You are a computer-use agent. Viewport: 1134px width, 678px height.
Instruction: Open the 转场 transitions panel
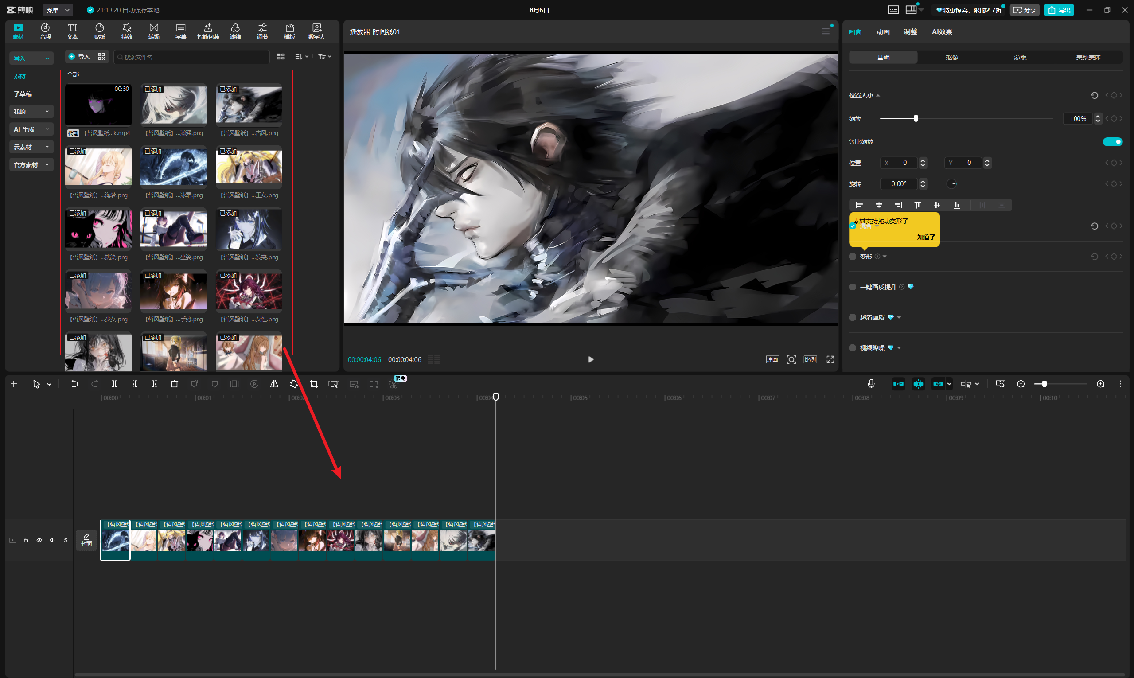point(154,31)
